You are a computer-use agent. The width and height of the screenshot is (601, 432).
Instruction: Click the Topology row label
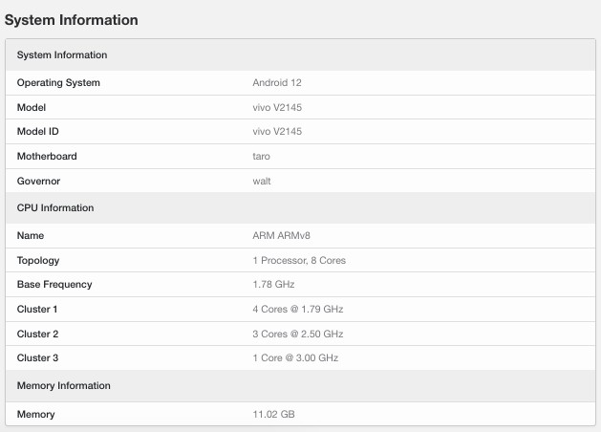coord(38,261)
